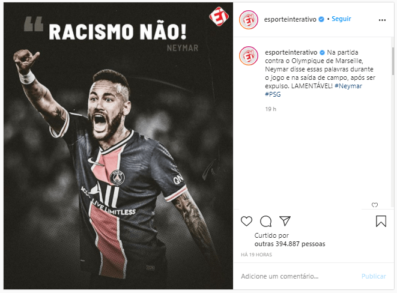The image size is (397, 293).
Task: Open the esporteinterativo avatar beside the caption
Action: coord(249,56)
